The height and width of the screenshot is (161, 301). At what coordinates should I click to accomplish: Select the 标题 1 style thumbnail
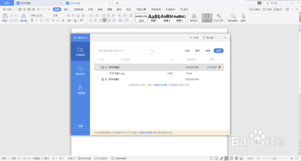154,18
